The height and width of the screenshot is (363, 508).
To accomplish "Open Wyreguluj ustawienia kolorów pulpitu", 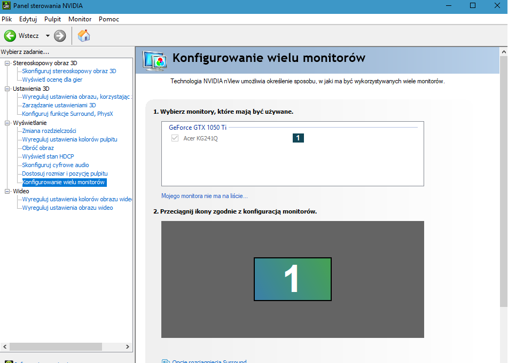I will (69, 139).
